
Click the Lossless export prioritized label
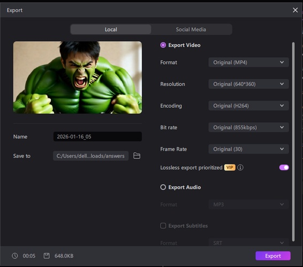(191, 168)
